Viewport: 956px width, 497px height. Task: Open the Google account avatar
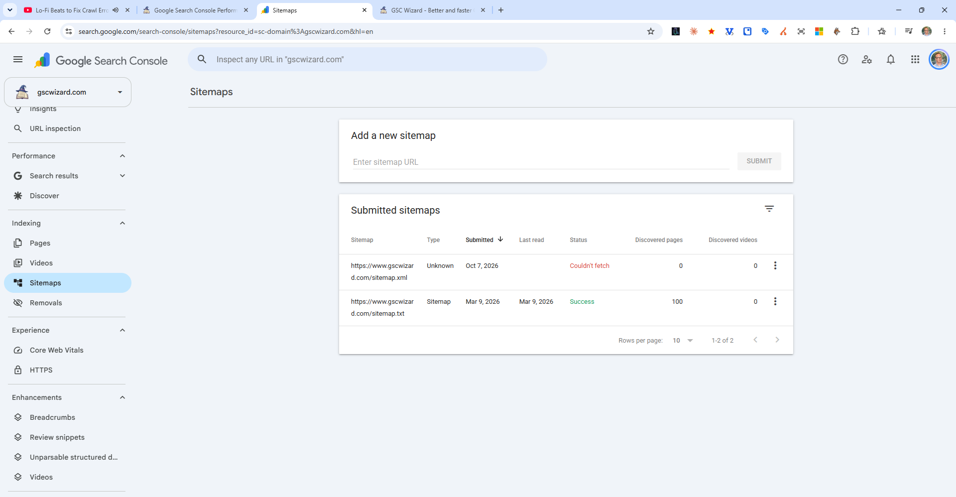(939, 60)
